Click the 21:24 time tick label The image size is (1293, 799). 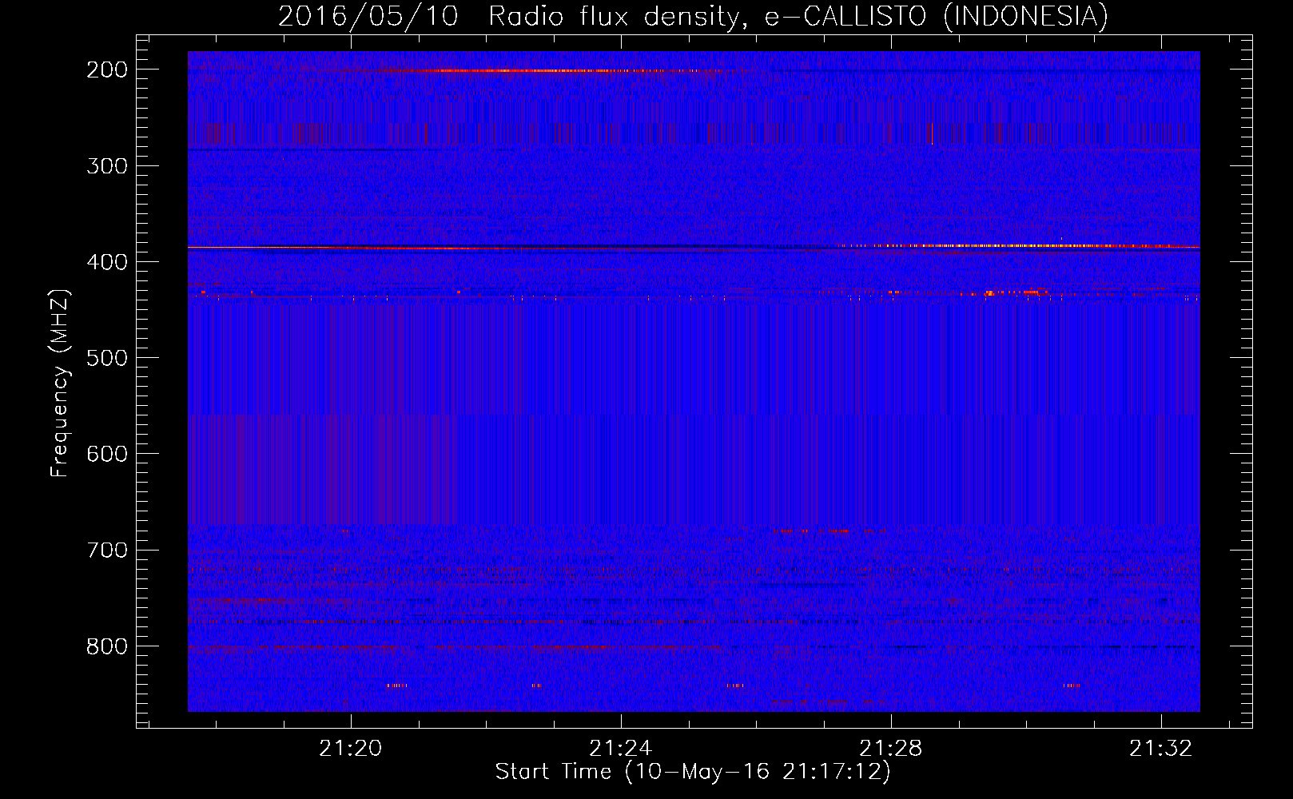tap(621, 749)
